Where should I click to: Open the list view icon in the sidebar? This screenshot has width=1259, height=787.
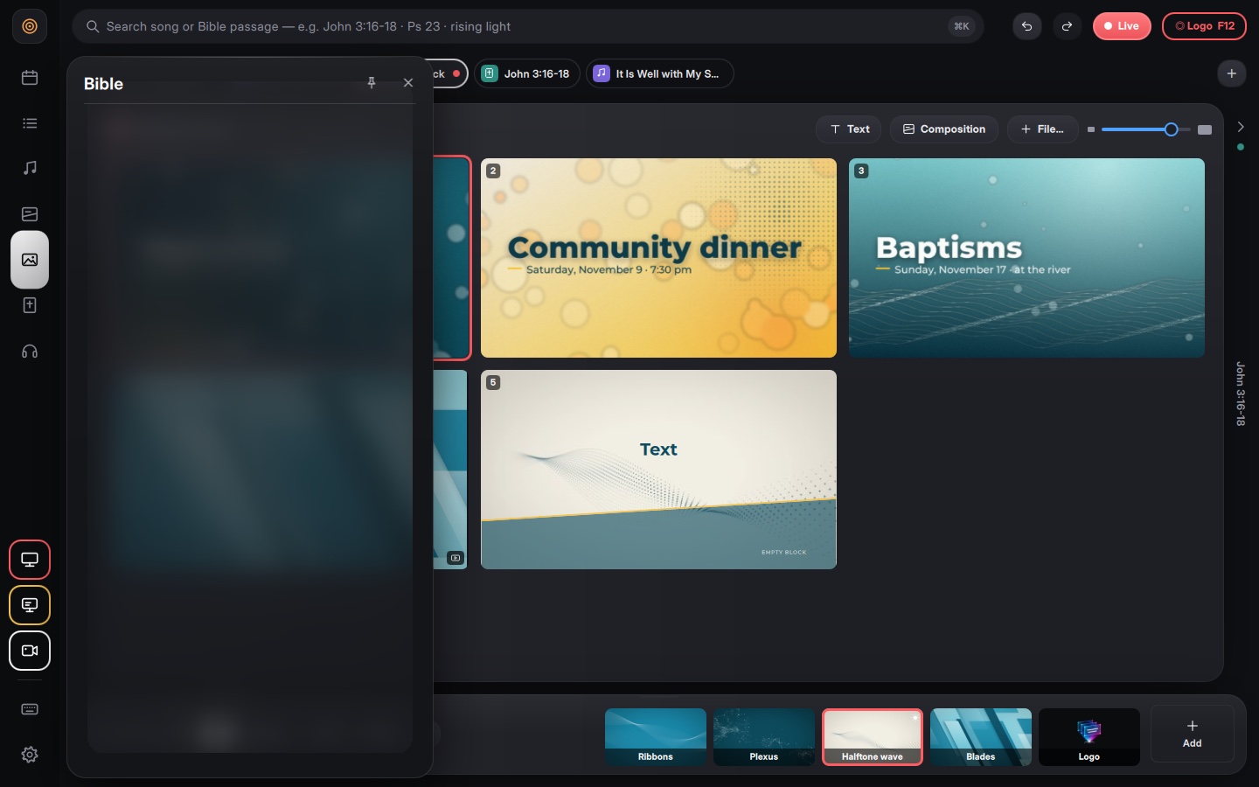[30, 123]
